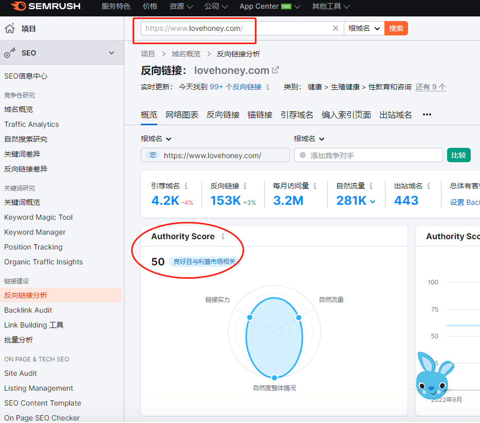This screenshot has width=480, height=423.
Task: Expand the 资源 top menu
Action: tap(181, 7)
